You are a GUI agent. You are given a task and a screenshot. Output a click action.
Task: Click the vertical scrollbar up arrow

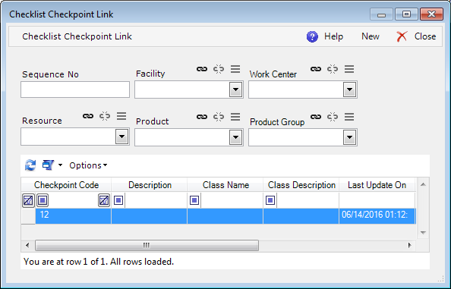point(423,185)
